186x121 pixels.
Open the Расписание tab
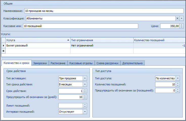(x=58, y=63)
